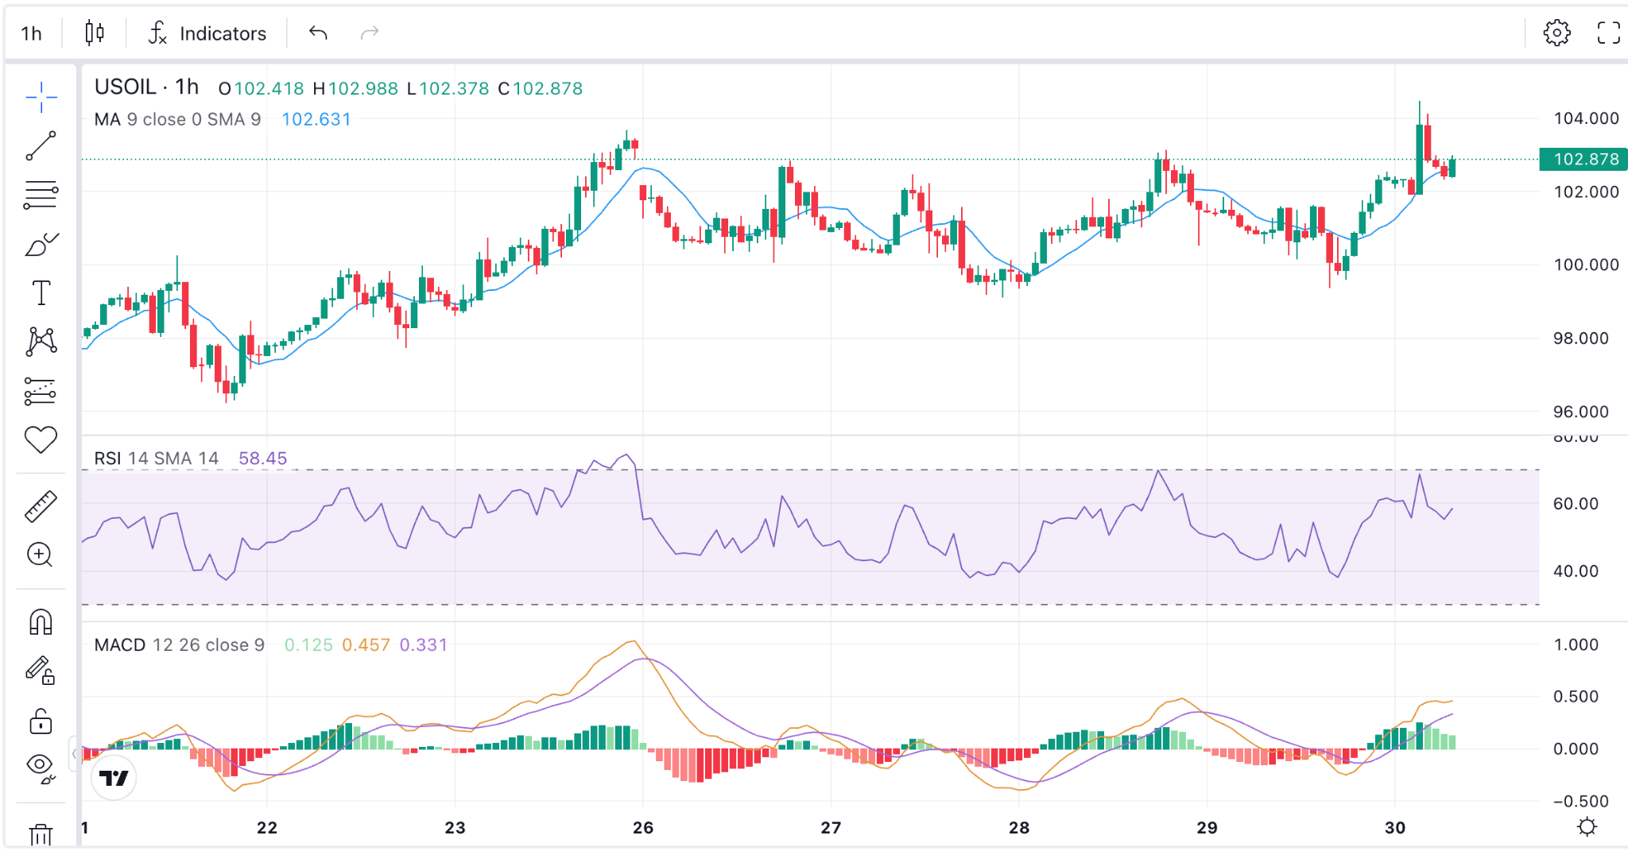Click the date label 30 on time axis

(x=1395, y=828)
